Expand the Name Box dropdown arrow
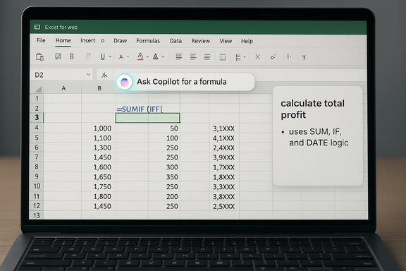This screenshot has width=406, height=271. (88, 75)
